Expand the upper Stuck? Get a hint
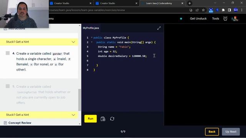Viewport: 246px width, 138px height. tap(39, 42)
